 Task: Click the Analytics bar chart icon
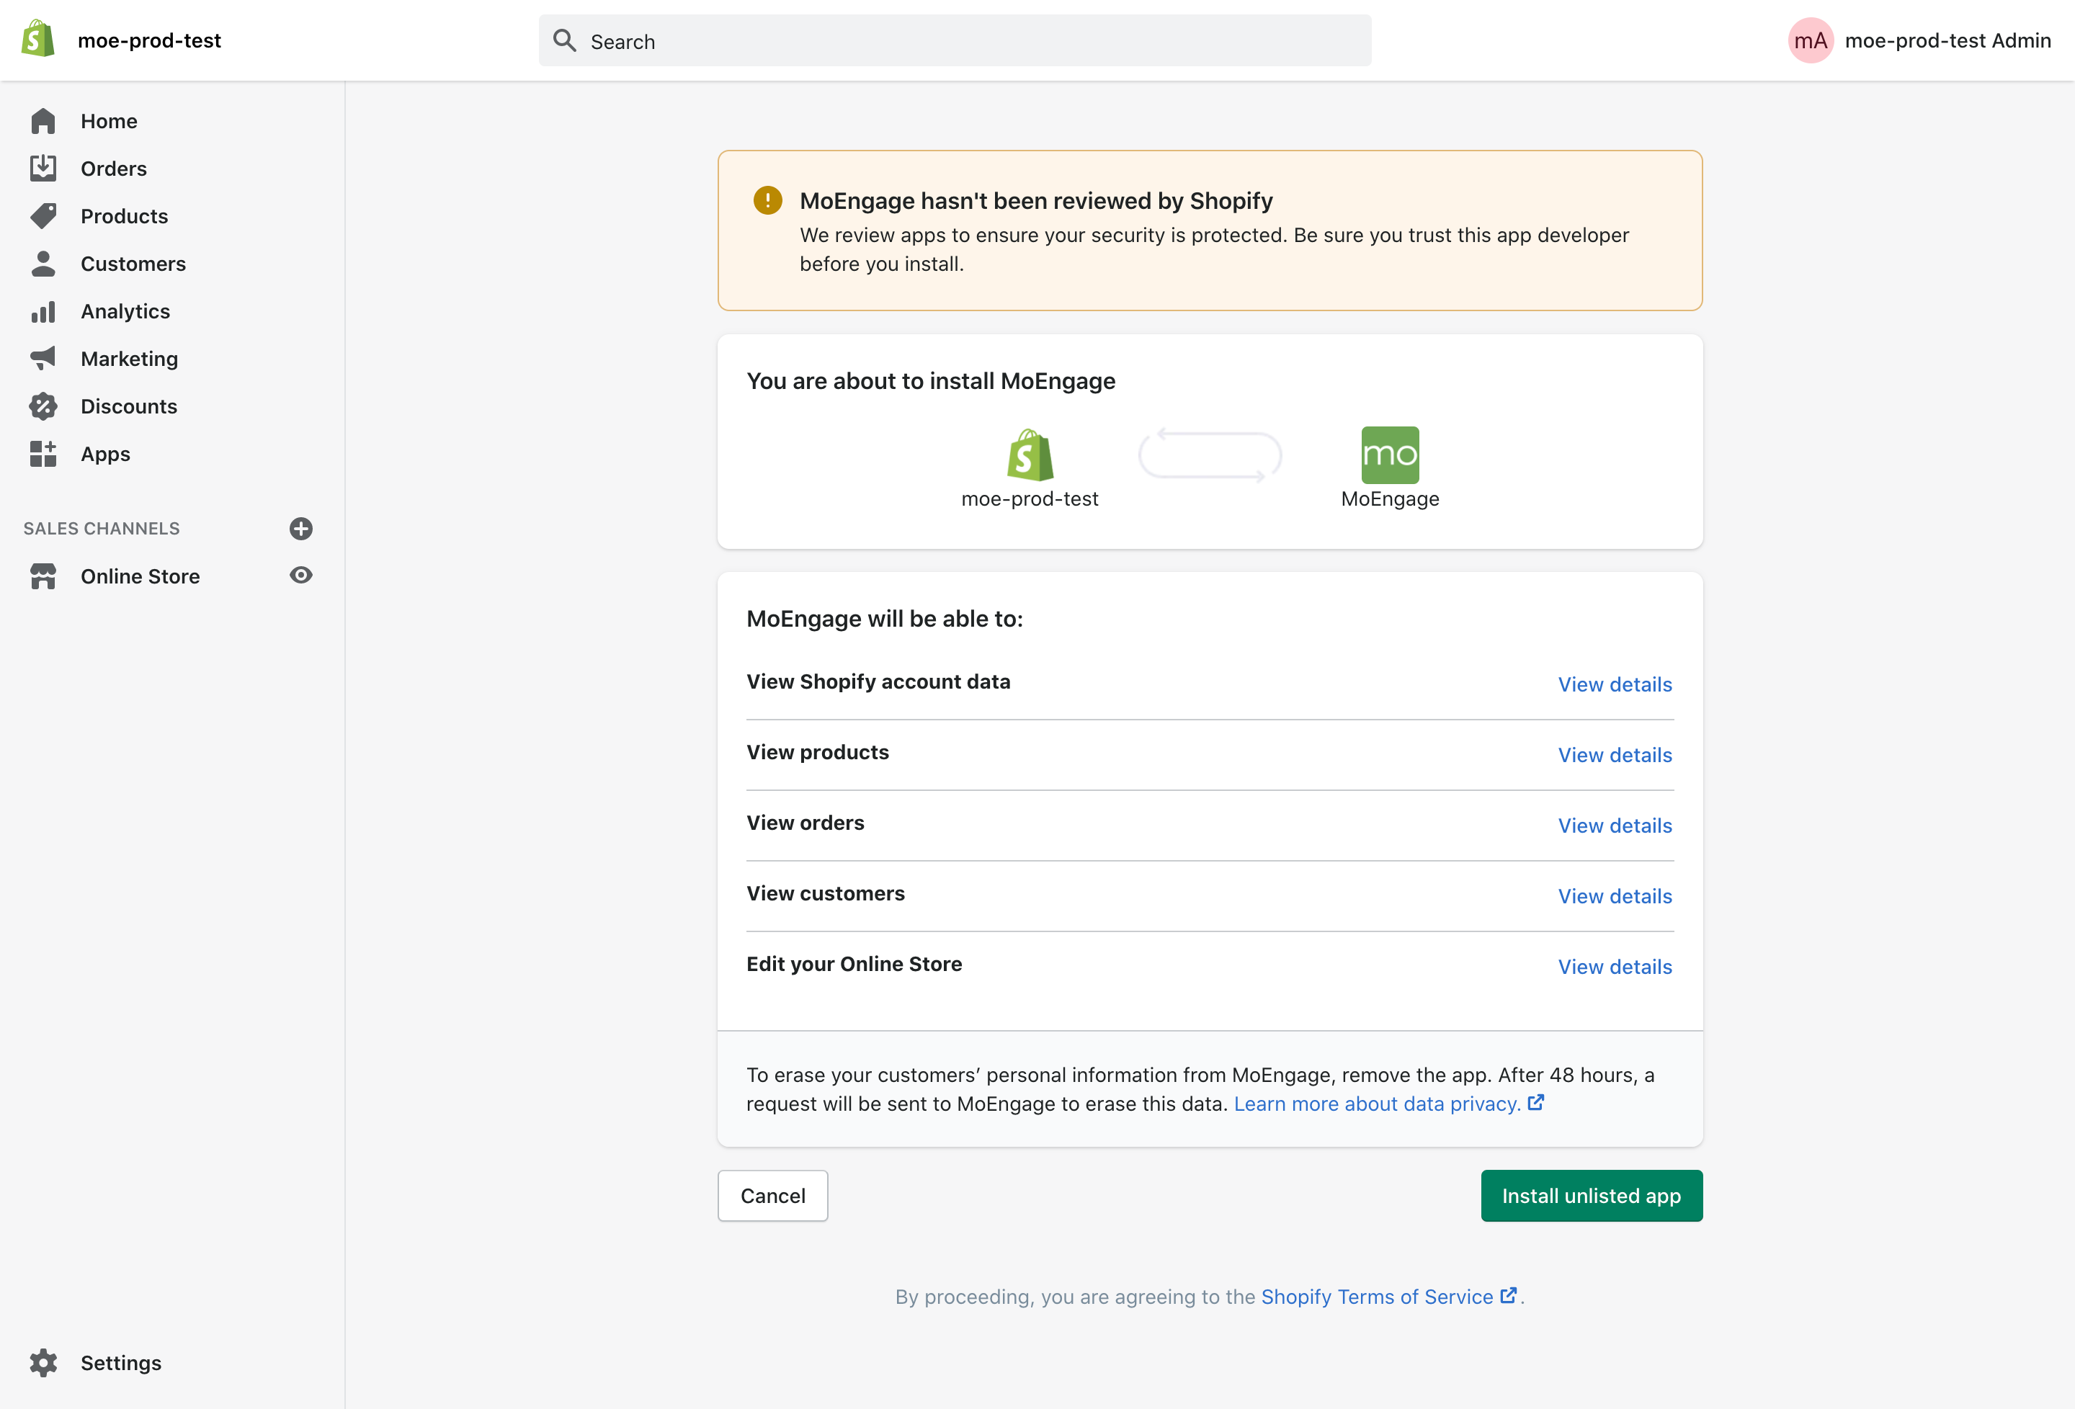(x=43, y=312)
